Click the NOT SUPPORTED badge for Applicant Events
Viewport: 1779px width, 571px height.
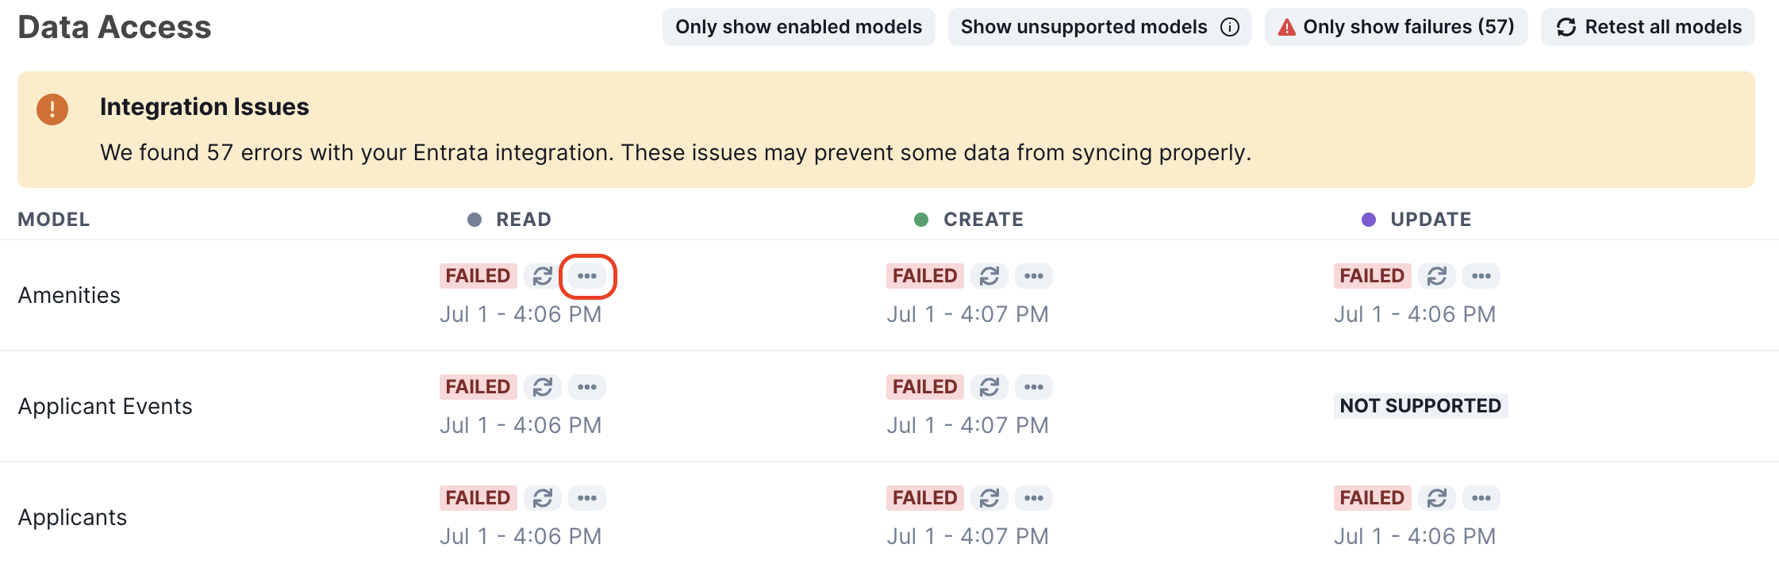pyautogui.click(x=1420, y=405)
